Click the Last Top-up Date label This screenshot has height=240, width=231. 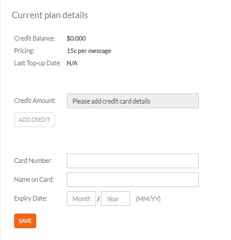click(x=38, y=63)
